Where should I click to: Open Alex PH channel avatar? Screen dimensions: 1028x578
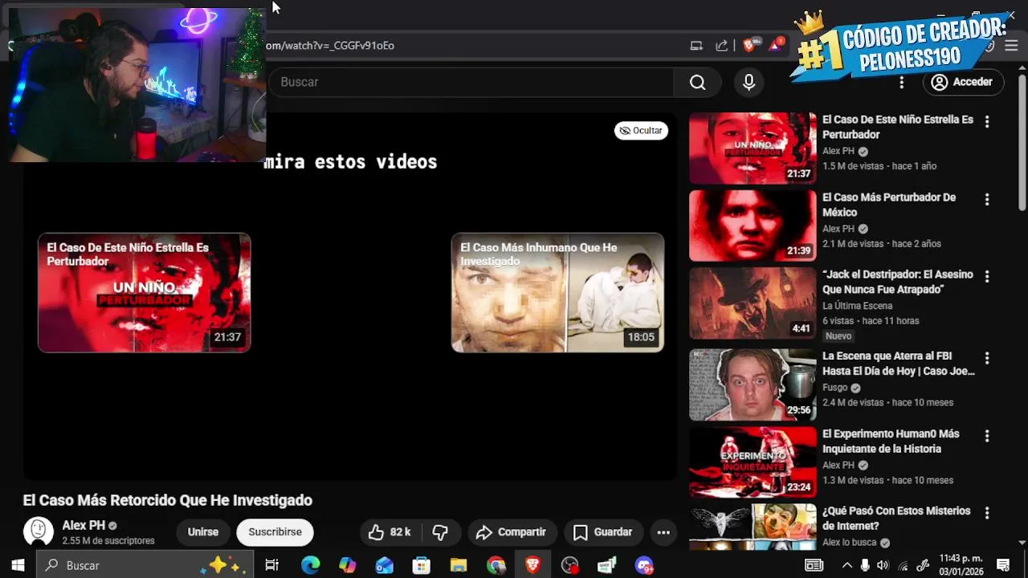point(38,531)
